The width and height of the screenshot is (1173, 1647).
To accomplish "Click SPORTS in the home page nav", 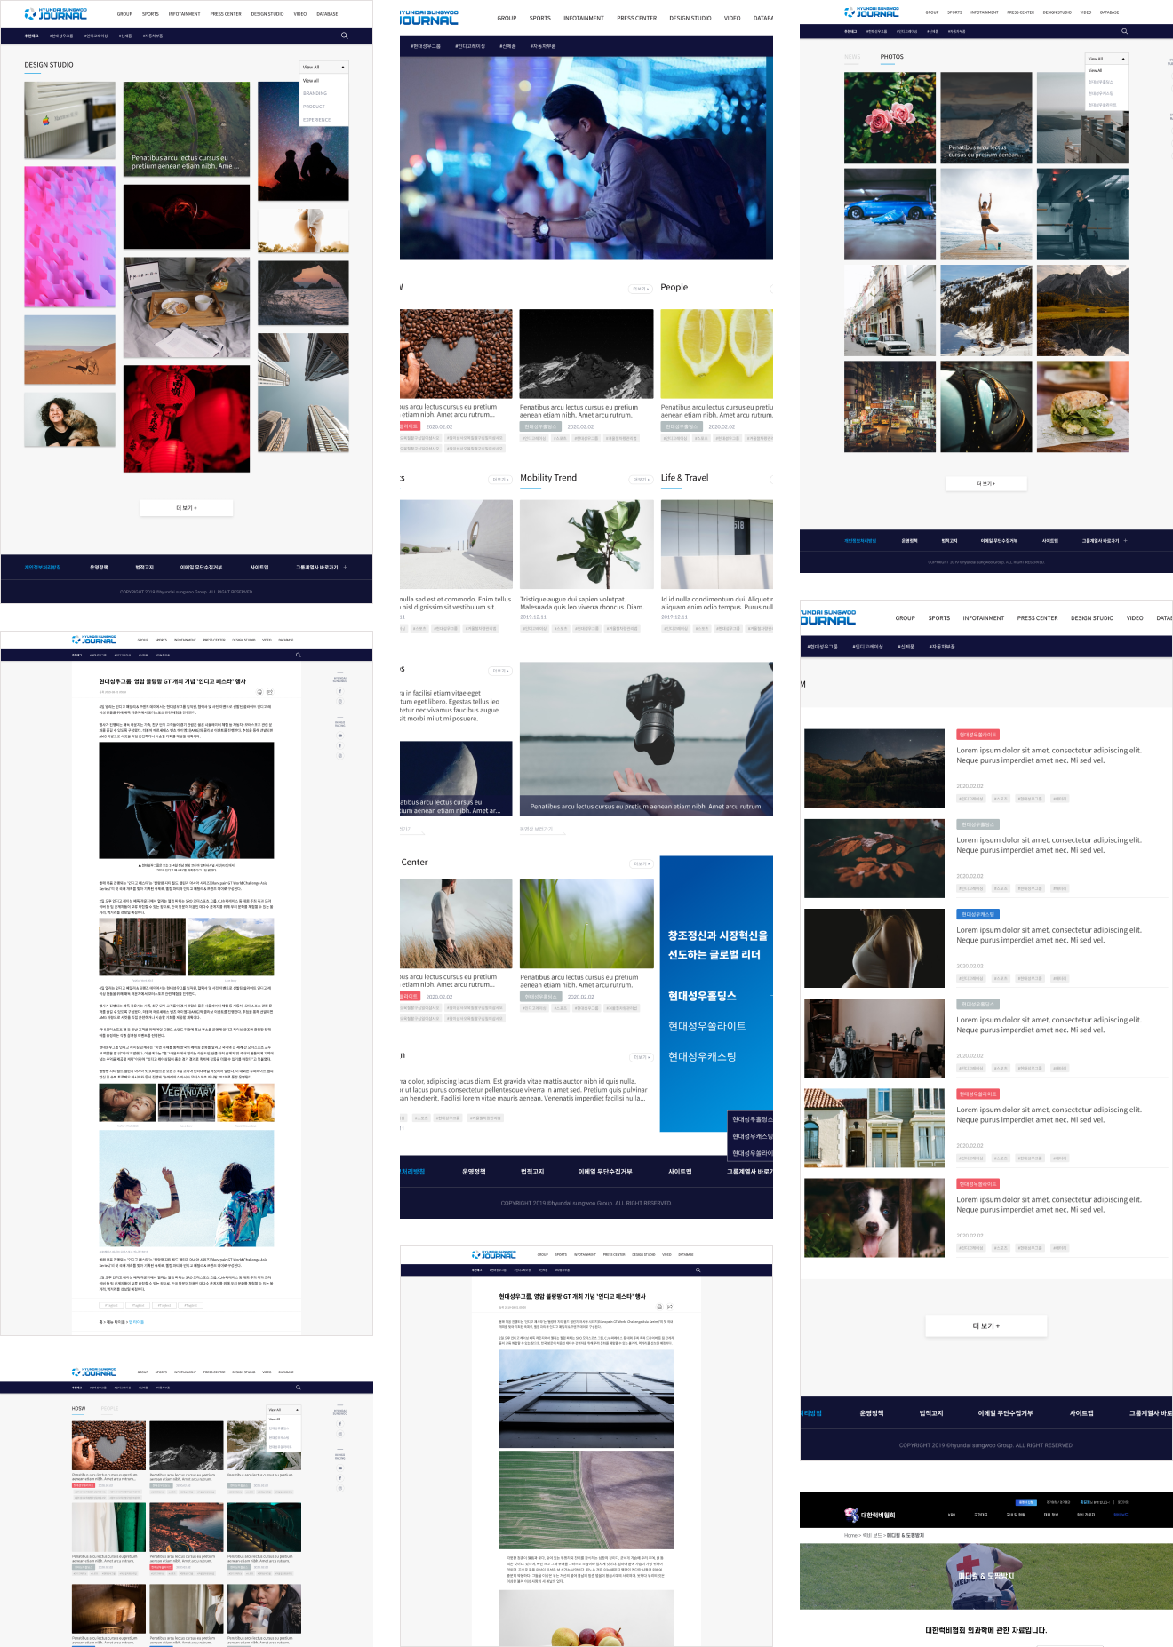I will pos(540,18).
